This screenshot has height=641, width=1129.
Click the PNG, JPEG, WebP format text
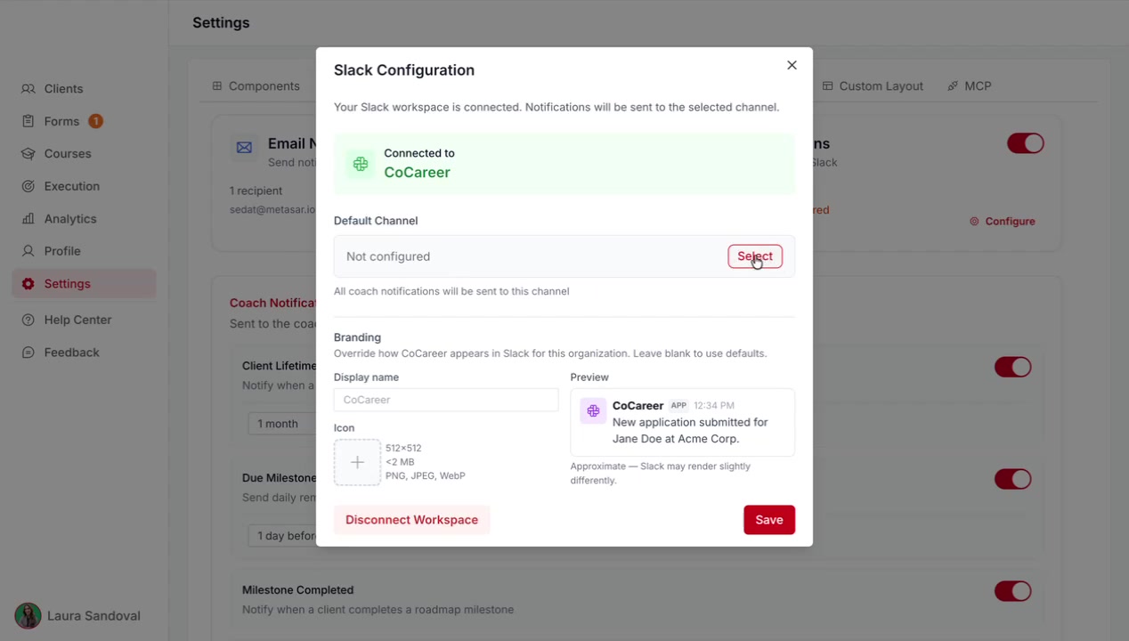(426, 476)
